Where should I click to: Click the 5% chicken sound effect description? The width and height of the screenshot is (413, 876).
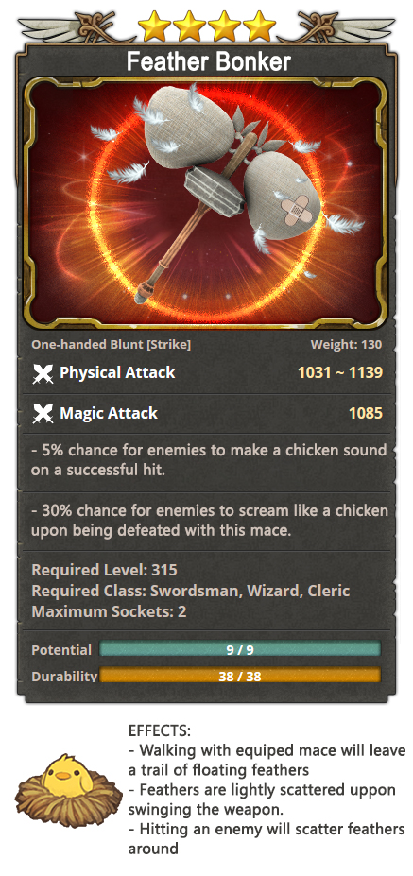[x=209, y=460]
